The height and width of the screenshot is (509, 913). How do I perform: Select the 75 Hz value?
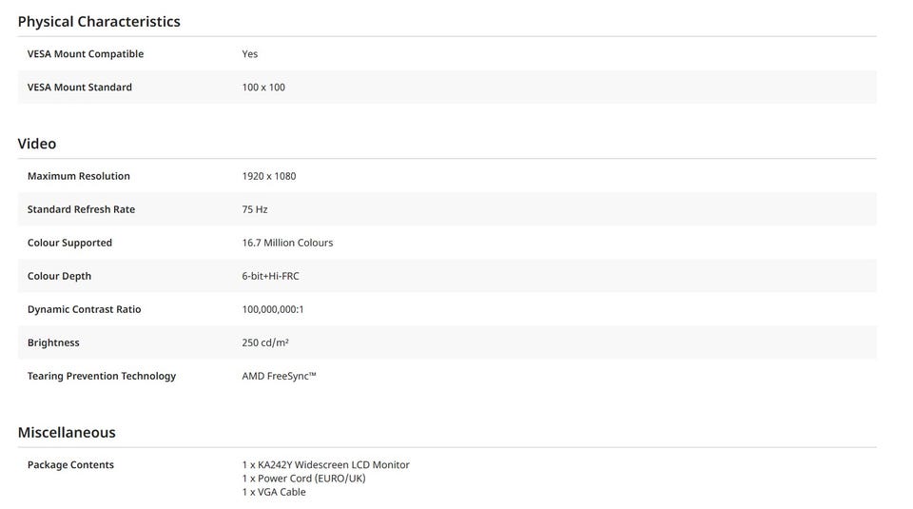point(255,209)
